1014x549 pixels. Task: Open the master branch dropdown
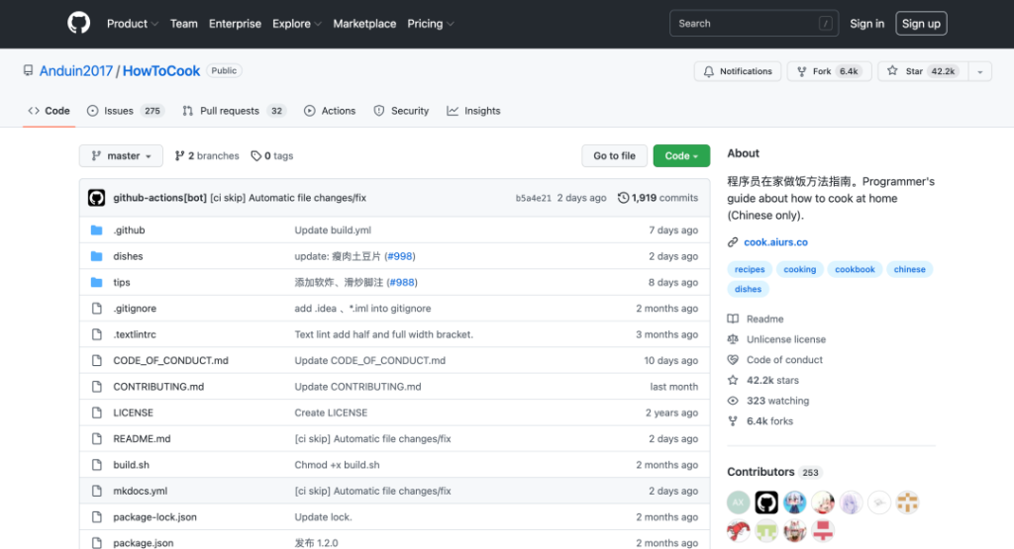(x=121, y=156)
